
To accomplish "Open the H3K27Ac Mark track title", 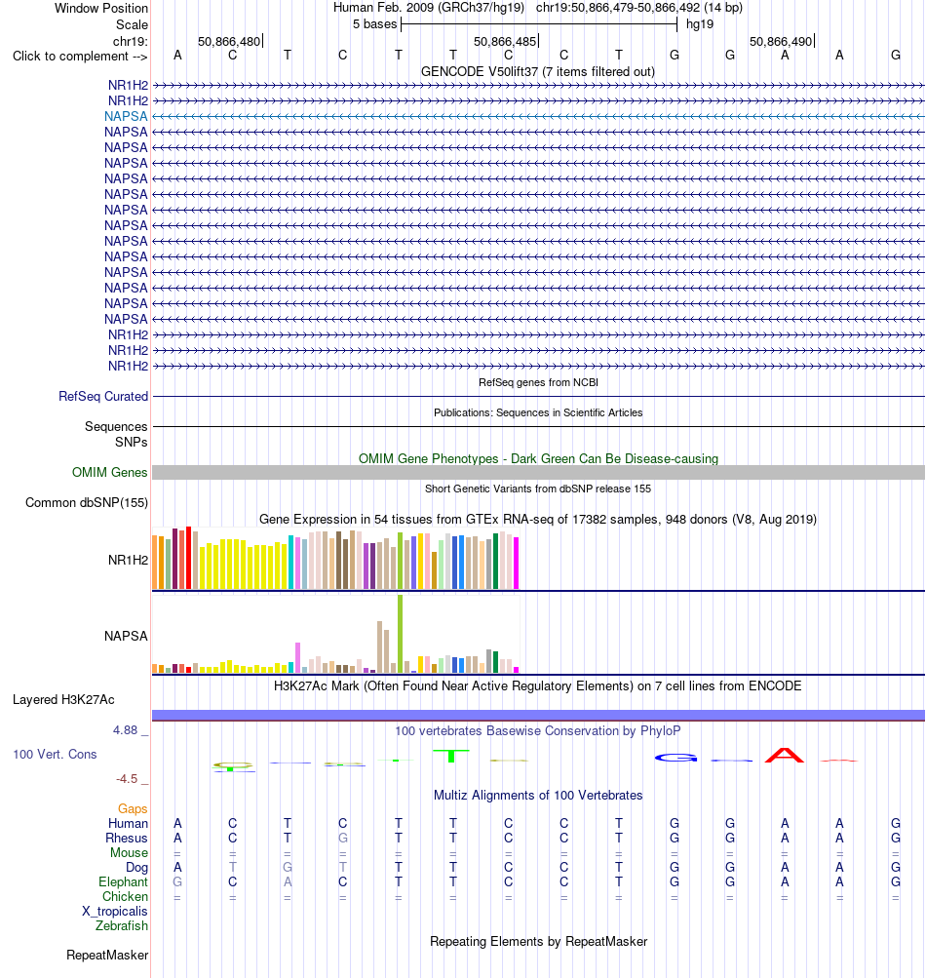I will point(538,686).
